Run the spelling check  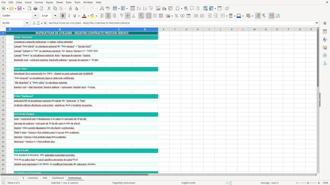(108, 8)
